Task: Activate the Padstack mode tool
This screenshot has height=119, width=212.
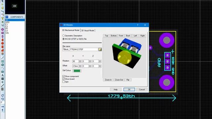Action: coord(2,54)
